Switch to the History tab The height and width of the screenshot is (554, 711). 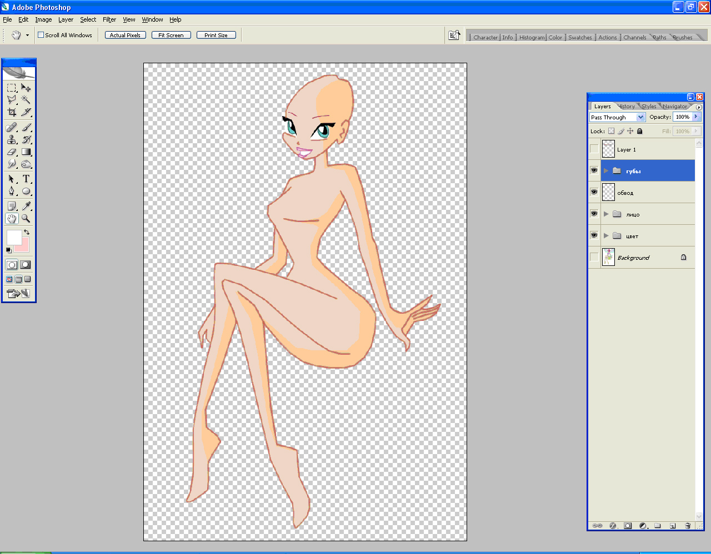click(x=627, y=106)
